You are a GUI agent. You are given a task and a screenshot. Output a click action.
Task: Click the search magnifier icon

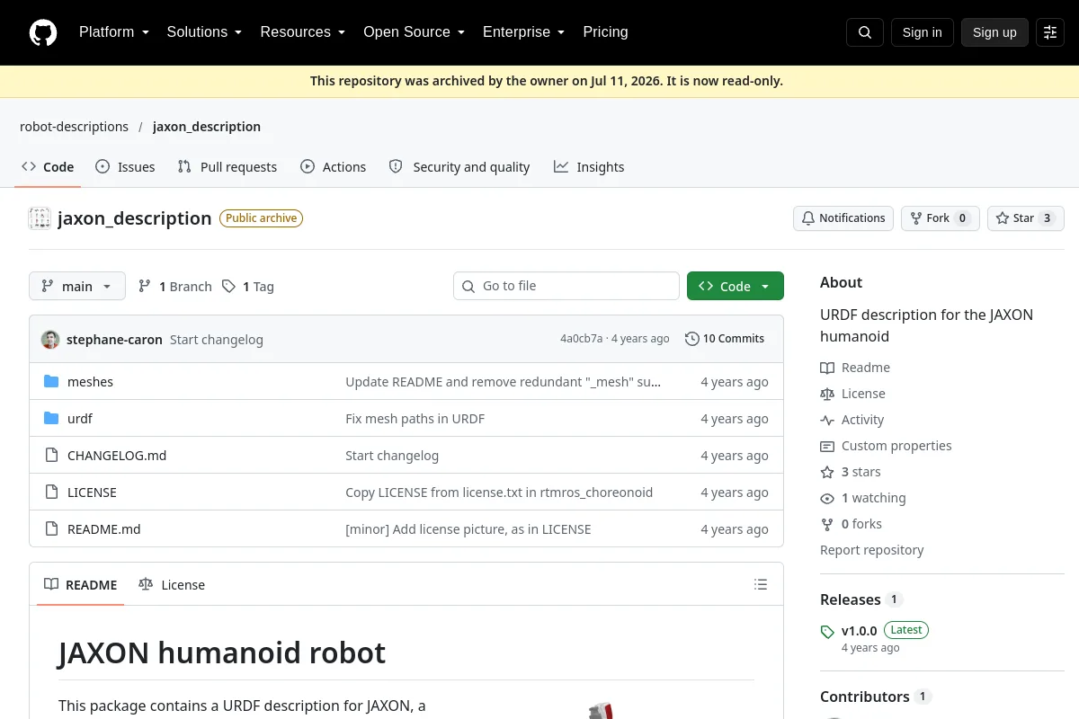coord(865,32)
